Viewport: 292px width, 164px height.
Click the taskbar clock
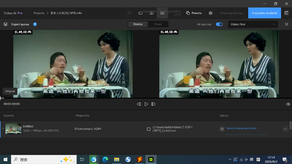pos(271,160)
